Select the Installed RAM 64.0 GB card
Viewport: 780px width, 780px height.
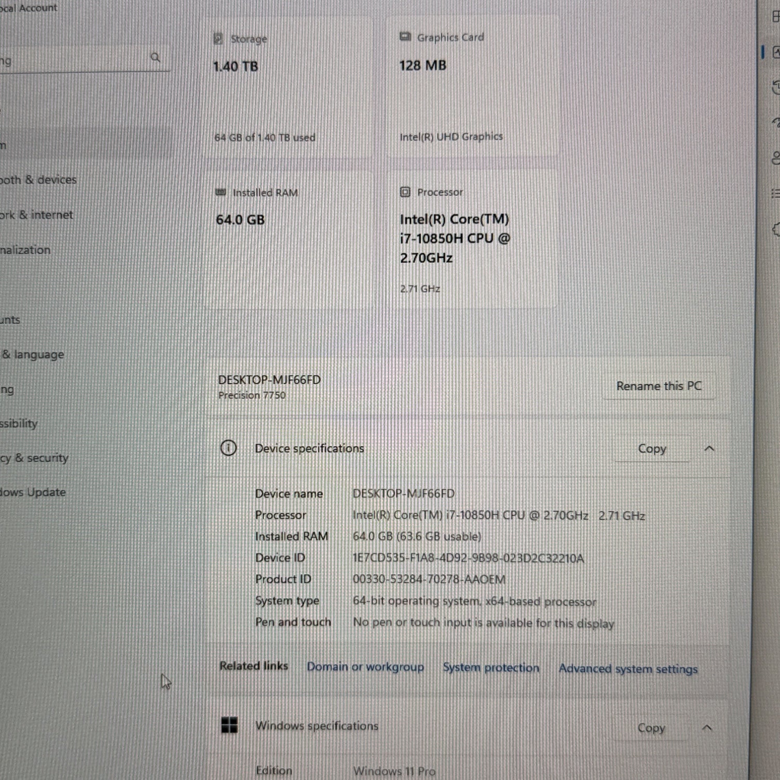click(x=289, y=240)
